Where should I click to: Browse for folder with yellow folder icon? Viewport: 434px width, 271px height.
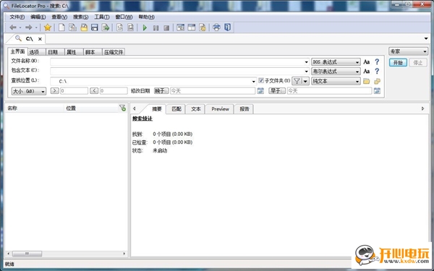(x=367, y=81)
